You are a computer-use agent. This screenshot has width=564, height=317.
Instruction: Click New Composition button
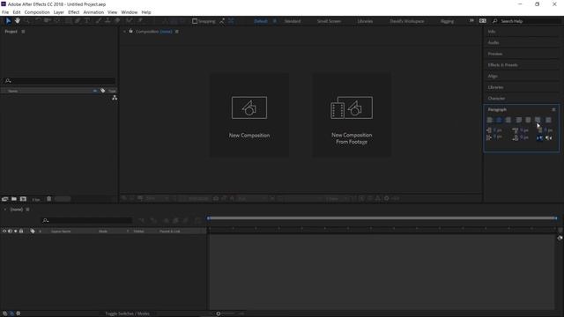click(x=249, y=115)
